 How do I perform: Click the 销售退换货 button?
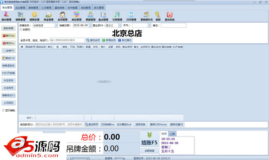9,66
